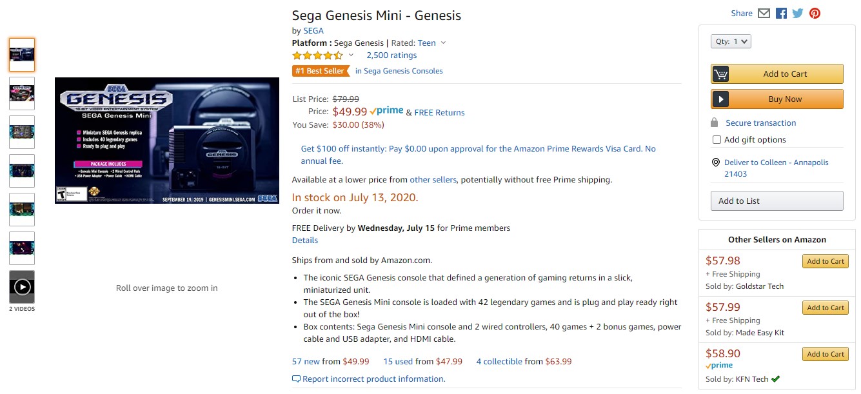Expand the star ratings breakdown arrow
Viewport: 861px width, 394px height.
click(x=351, y=55)
